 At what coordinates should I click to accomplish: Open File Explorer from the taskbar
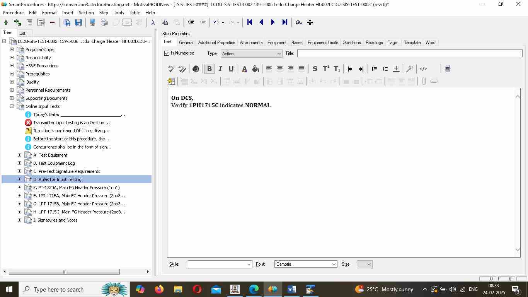(178, 289)
